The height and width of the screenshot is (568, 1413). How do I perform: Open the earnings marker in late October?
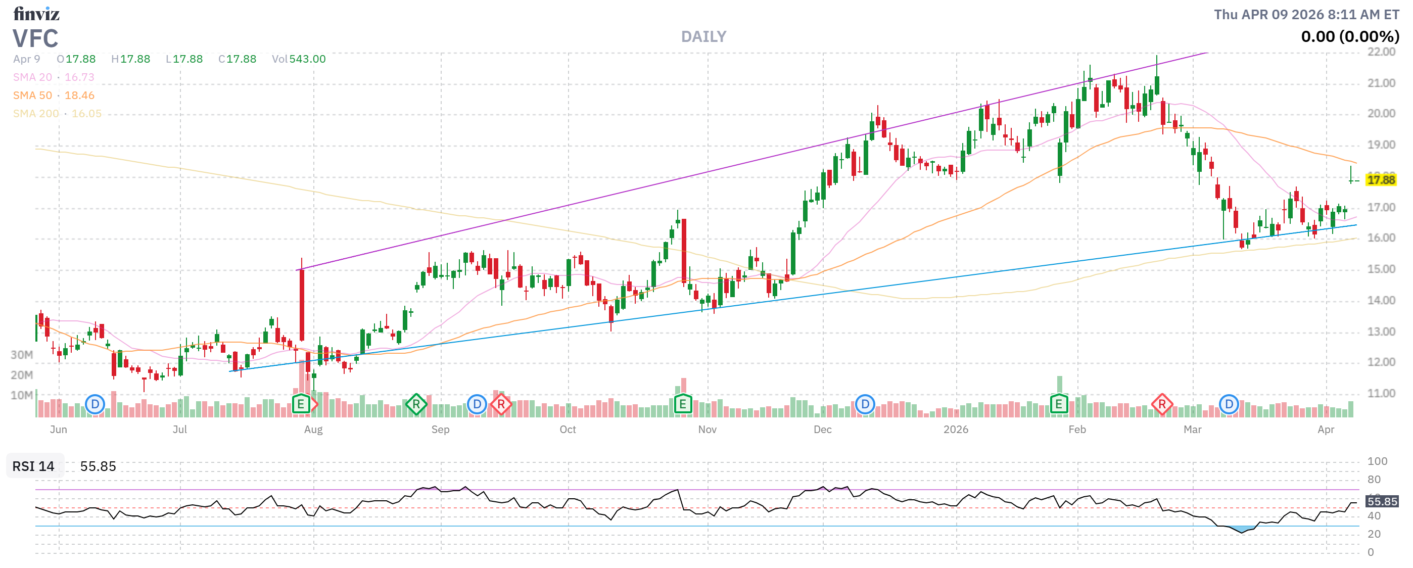(682, 405)
